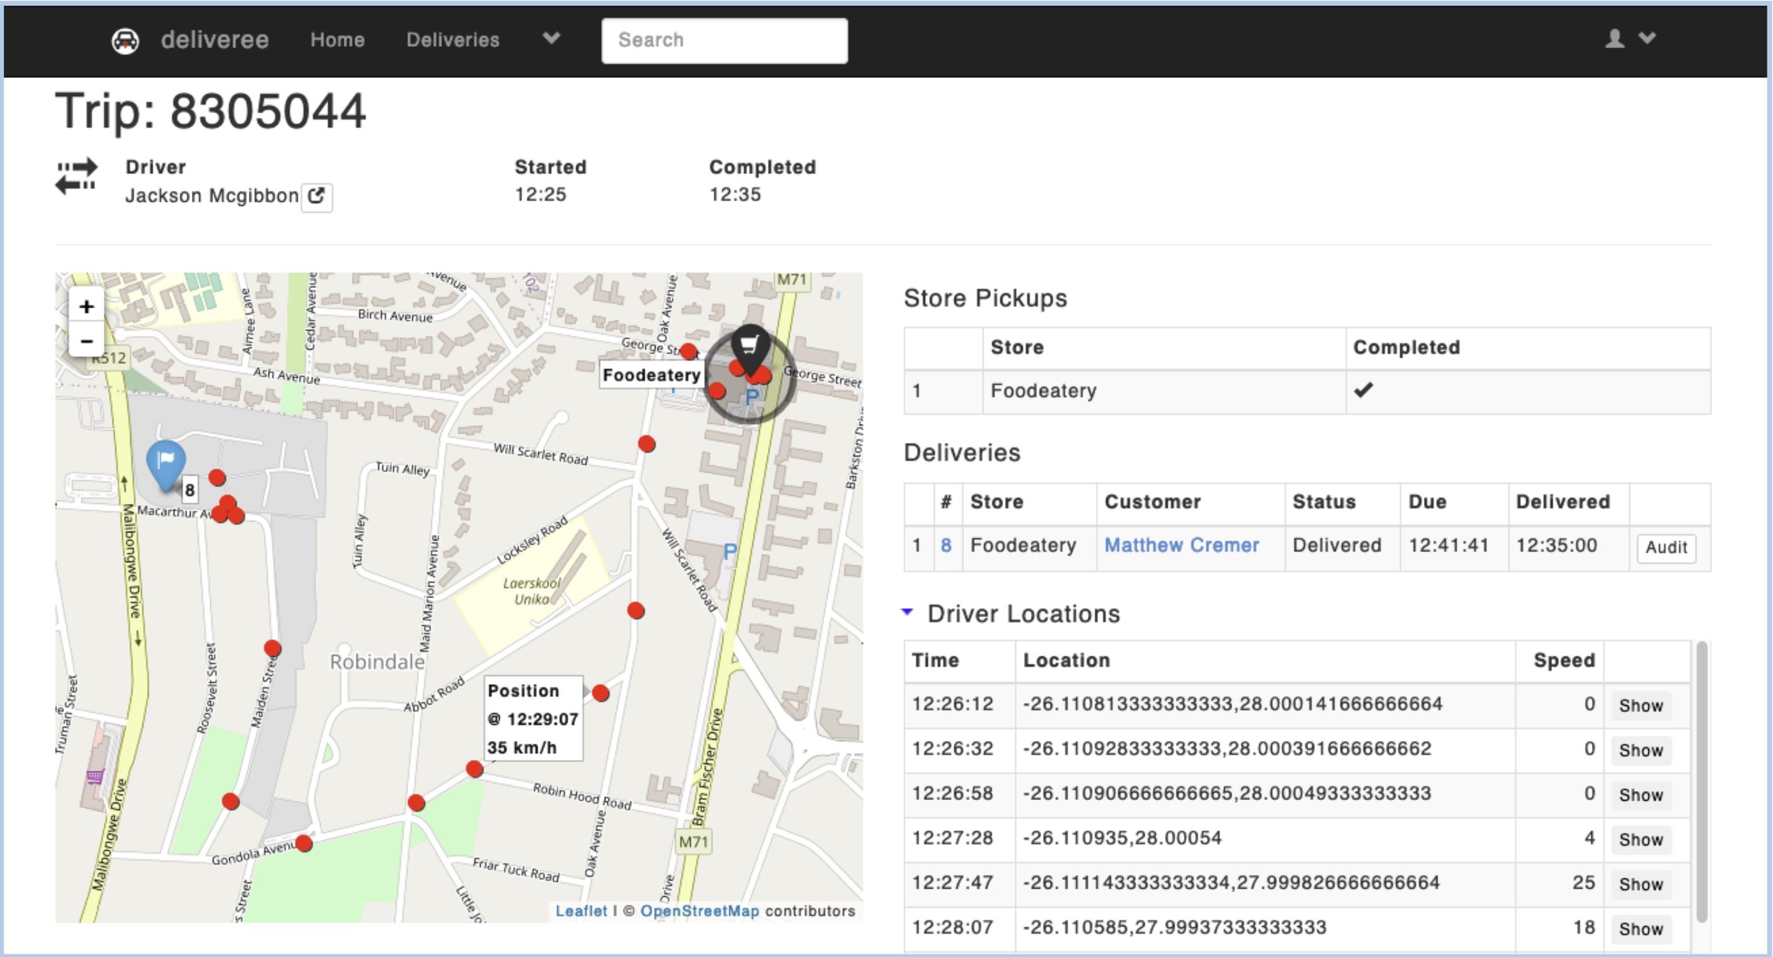Viewport: 1773px width, 957px height.
Task: Open the Deliveries menu item
Action: click(453, 40)
